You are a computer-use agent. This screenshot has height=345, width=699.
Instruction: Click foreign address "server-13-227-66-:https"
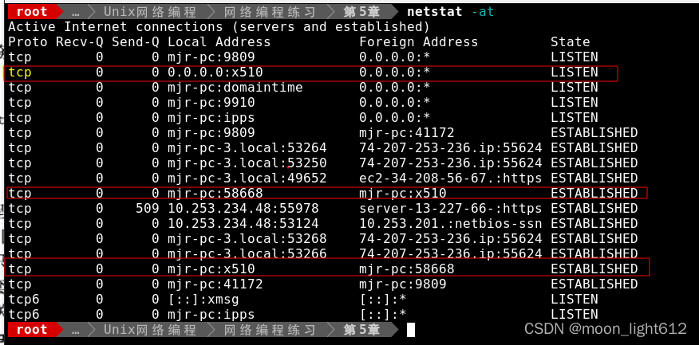pos(451,208)
